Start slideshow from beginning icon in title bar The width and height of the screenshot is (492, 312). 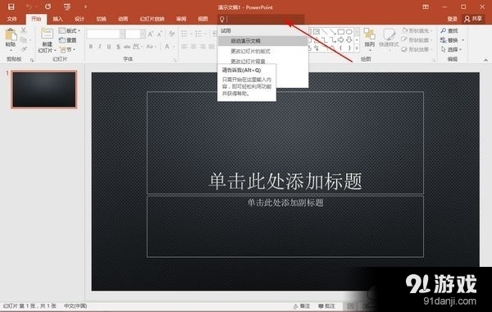tap(67, 7)
